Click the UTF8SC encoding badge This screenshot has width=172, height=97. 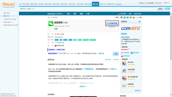coord(86,40)
